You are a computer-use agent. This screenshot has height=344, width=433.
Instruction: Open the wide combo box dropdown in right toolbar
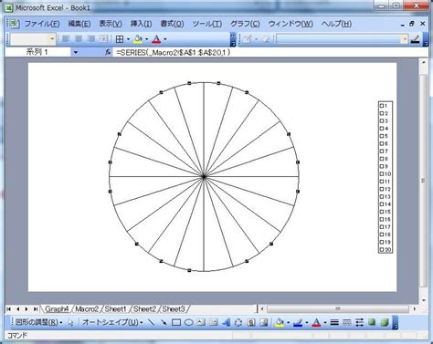point(404,39)
